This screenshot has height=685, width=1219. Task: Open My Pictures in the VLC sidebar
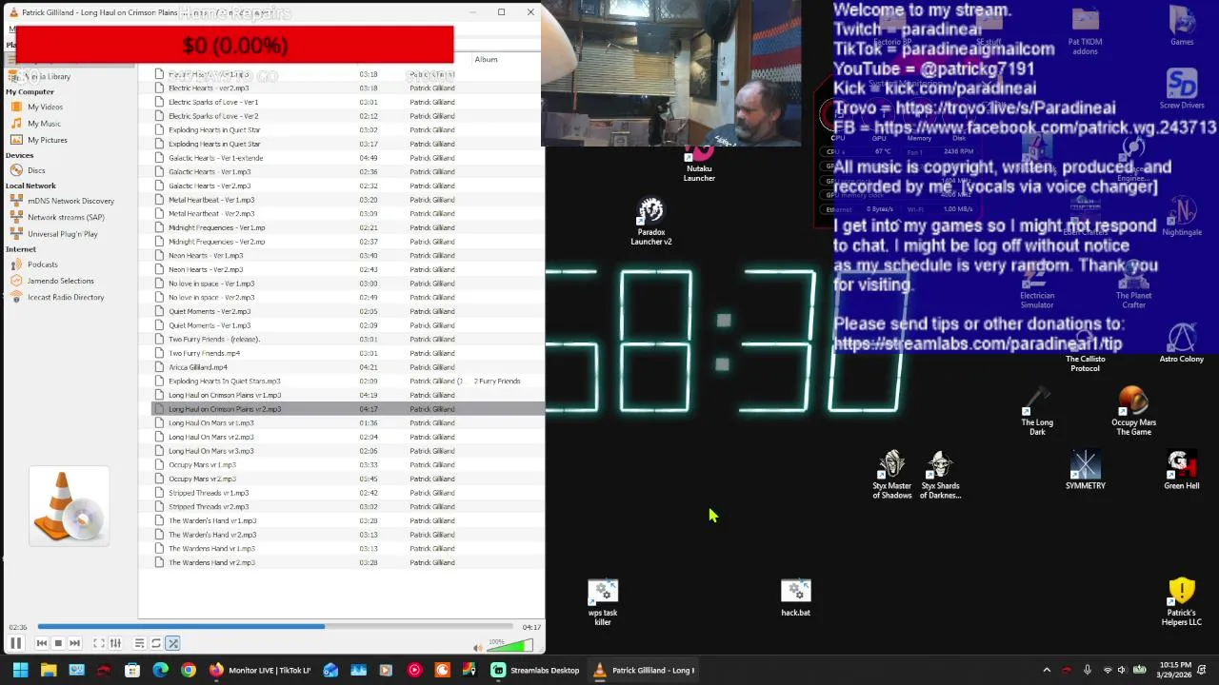(48, 140)
